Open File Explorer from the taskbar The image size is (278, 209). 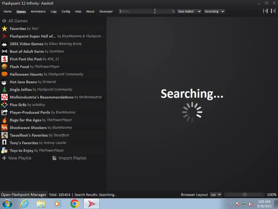click(41, 204)
